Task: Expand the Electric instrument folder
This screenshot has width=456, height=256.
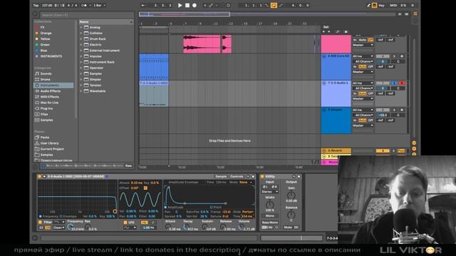Action: pos(81,45)
